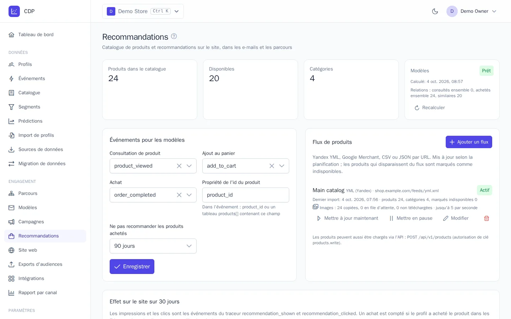Focus the Propriété de l'id du produit field
The image size is (511, 319).
[246, 195]
